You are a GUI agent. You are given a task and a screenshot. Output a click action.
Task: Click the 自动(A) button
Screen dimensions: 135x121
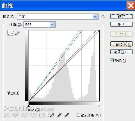pyautogui.click(x=122, y=44)
